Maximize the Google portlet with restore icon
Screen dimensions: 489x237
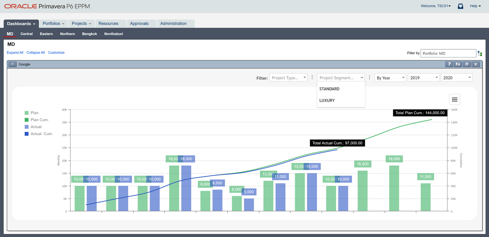(x=467, y=64)
